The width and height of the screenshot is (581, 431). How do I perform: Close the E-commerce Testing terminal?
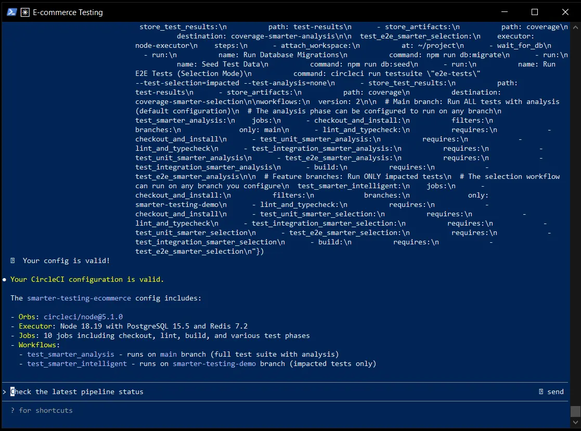click(x=565, y=12)
